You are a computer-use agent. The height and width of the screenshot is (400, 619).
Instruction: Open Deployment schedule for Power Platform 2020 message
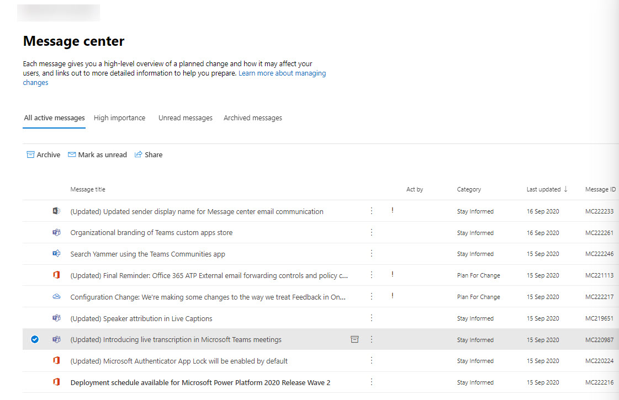pyautogui.click(x=200, y=383)
